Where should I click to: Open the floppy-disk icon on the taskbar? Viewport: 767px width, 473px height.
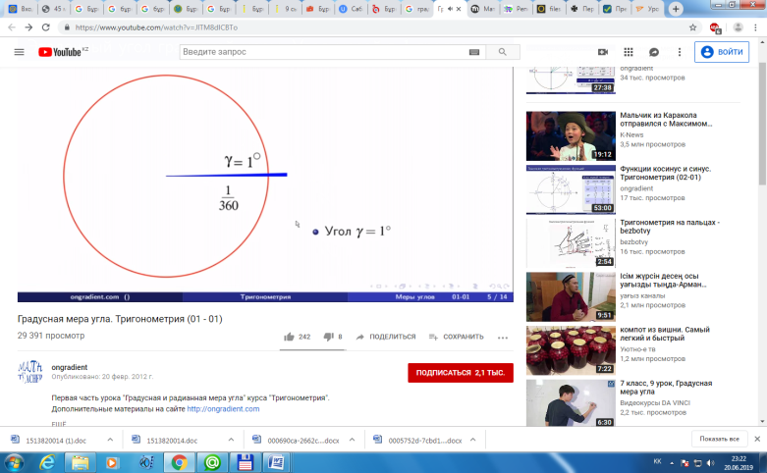point(245,462)
